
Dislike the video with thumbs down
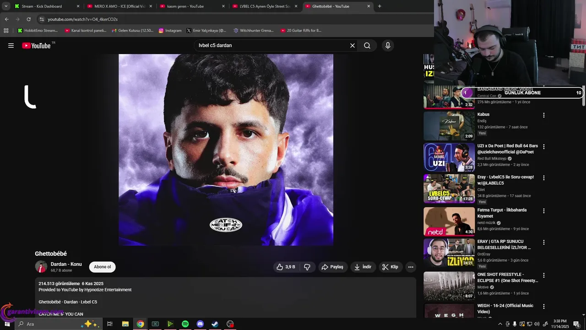(307, 267)
